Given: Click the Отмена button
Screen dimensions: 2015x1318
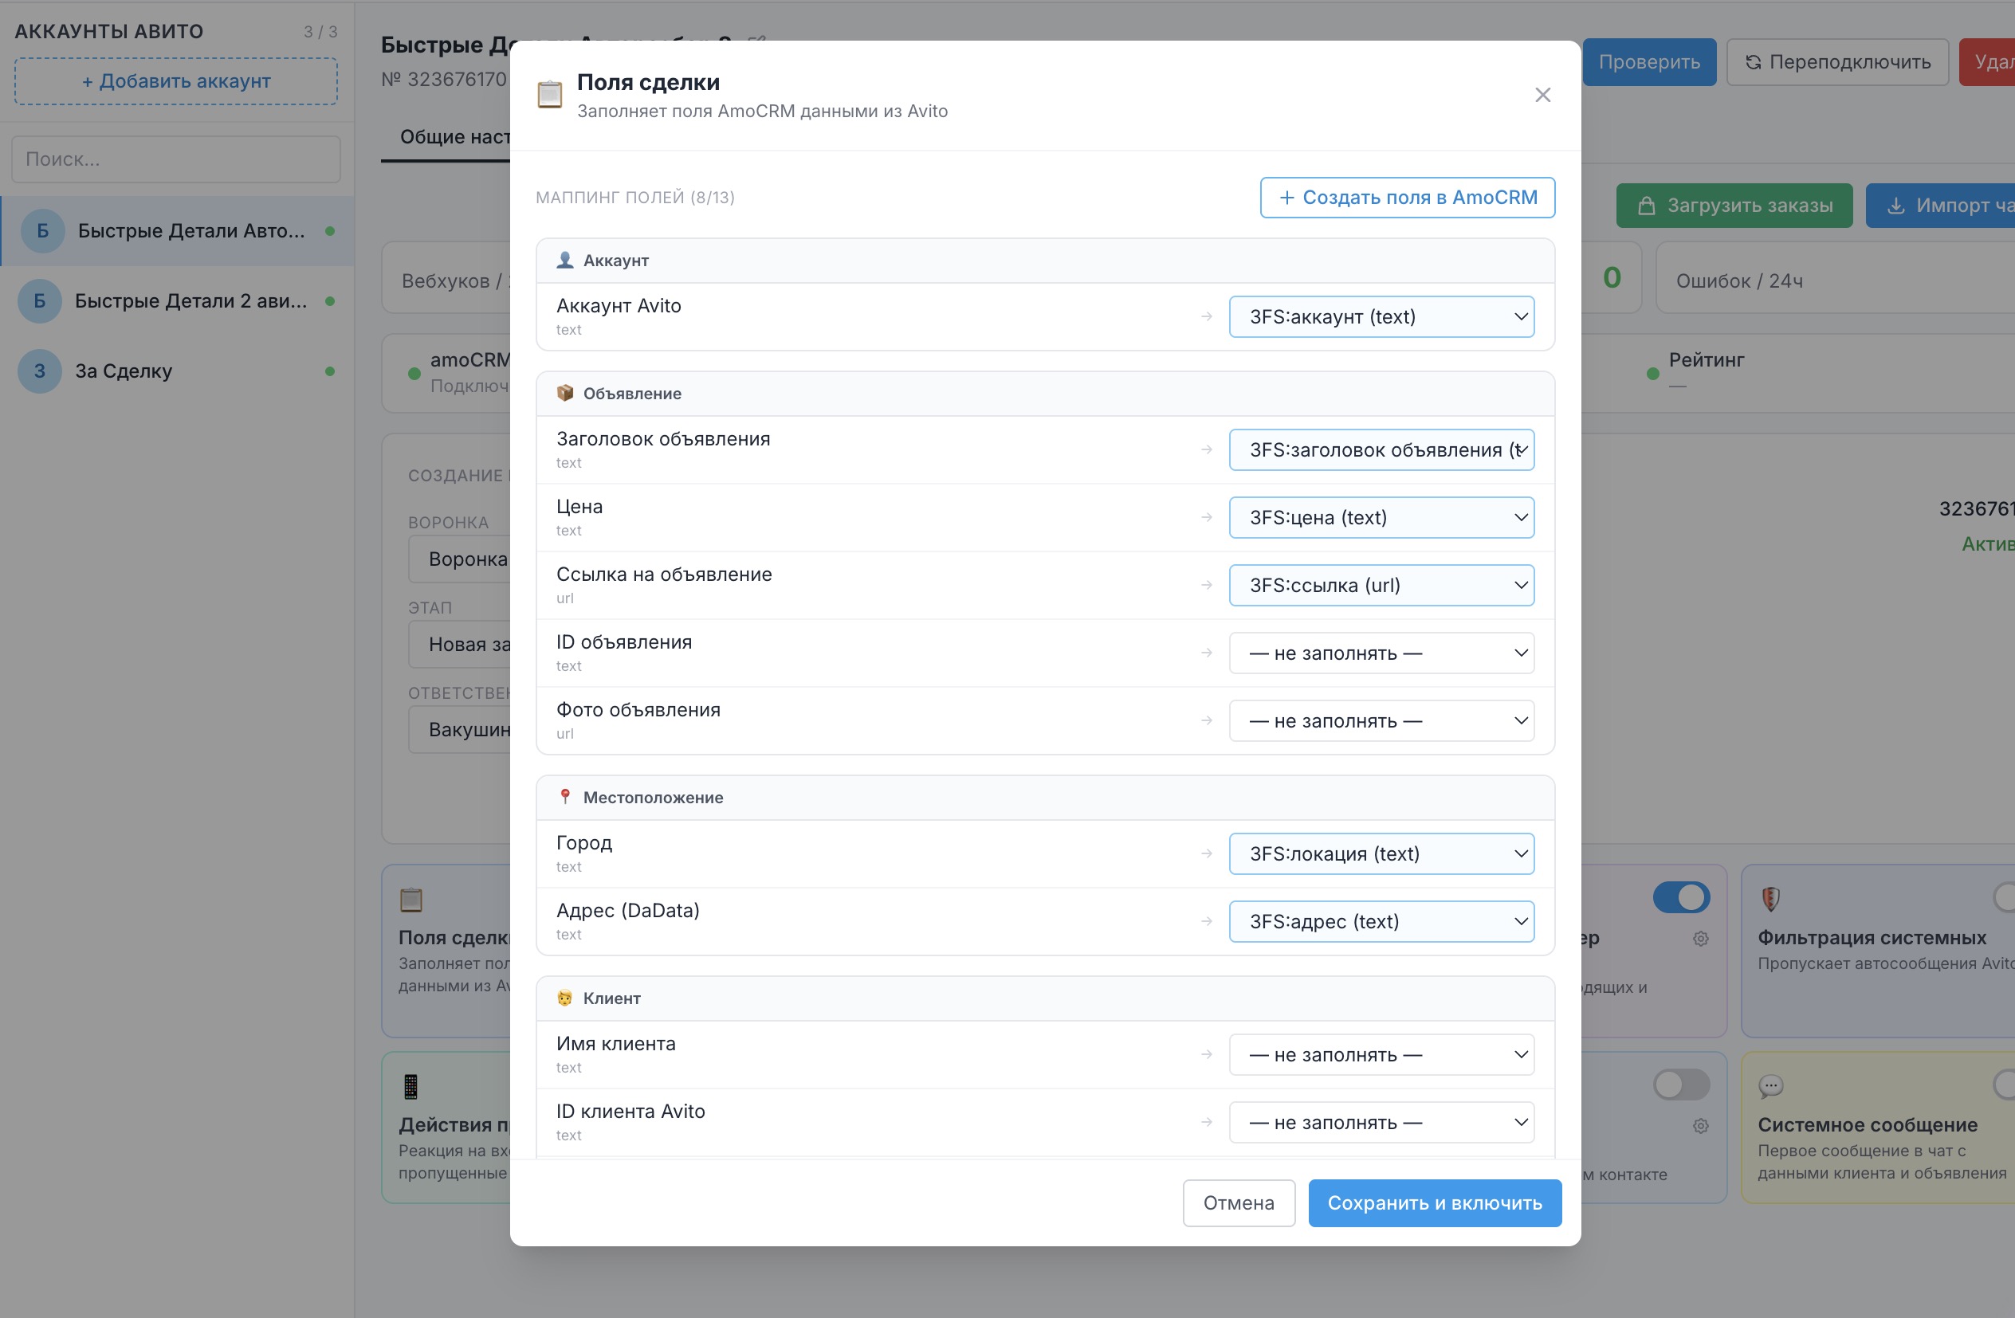Looking at the screenshot, I should pos(1239,1203).
